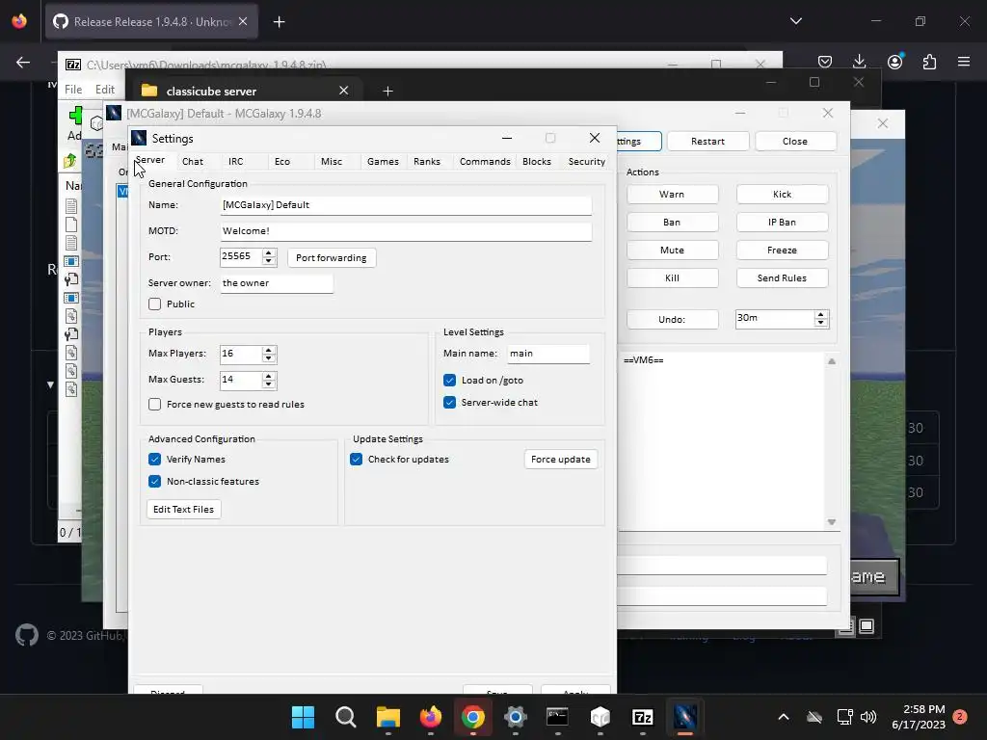The width and height of the screenshot is (987, 740).
Task: Enable the Public server checkbox
Action: pyautogui.click(x=155, y=304)
